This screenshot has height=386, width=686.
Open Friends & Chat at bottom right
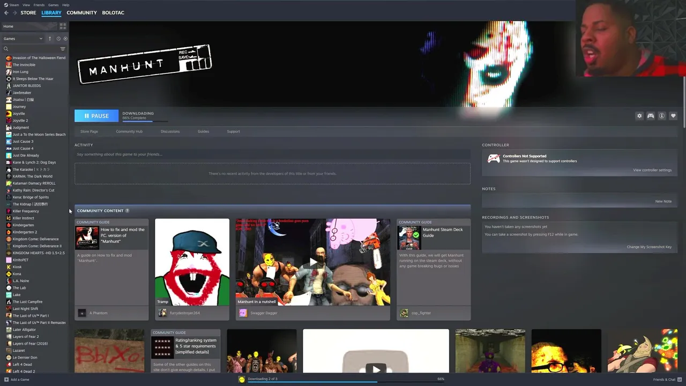(x=666, y=380)
